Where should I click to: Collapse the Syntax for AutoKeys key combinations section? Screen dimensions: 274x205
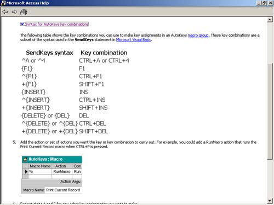point(54,24)
